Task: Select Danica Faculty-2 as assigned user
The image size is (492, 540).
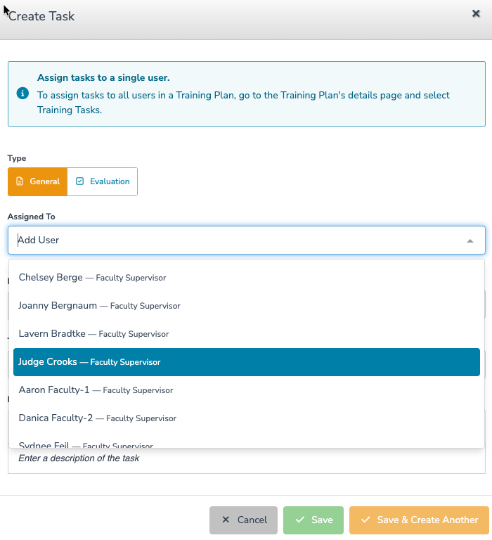Action: (x=247, y=418)
